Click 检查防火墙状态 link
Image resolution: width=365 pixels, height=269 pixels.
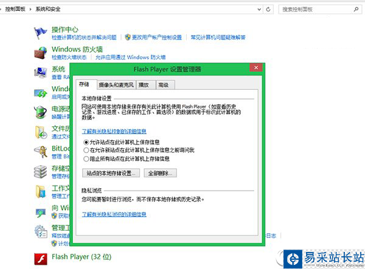click(69, 57)
